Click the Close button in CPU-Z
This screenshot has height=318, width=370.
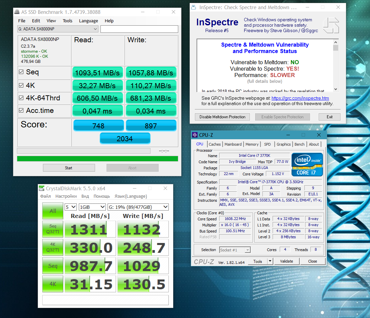[x=313, y=261]
